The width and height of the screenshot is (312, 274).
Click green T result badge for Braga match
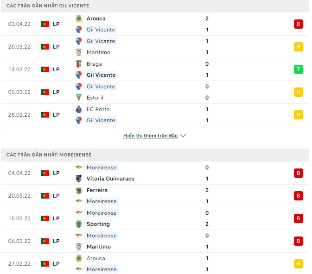click(x=298, y=69)
